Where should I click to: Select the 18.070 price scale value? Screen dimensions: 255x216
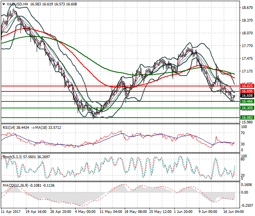[x=247, y=33]
